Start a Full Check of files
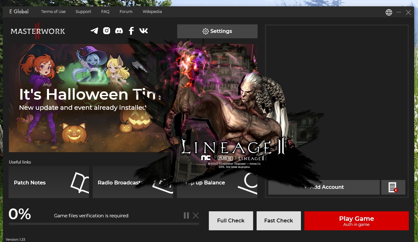Viewport: 418px width, 242px height. (x=231, y=221)
